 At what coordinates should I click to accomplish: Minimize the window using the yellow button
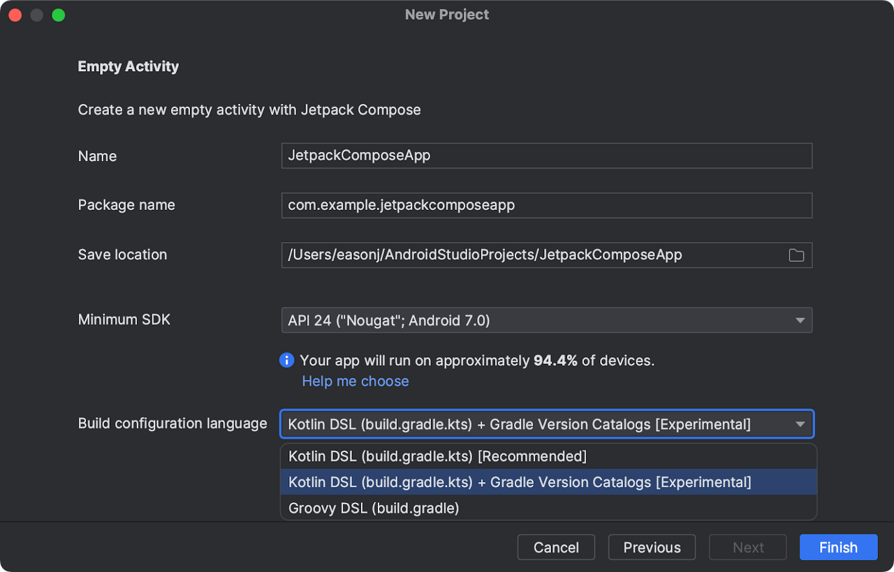tap(36, 15)
